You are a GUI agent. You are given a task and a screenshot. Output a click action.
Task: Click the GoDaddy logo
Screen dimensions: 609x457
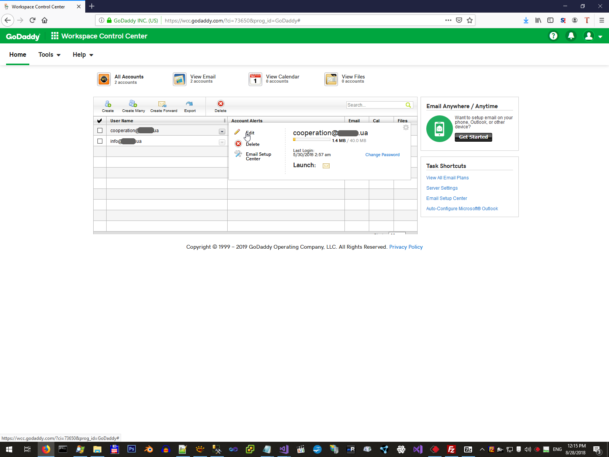tap(23, 36)
